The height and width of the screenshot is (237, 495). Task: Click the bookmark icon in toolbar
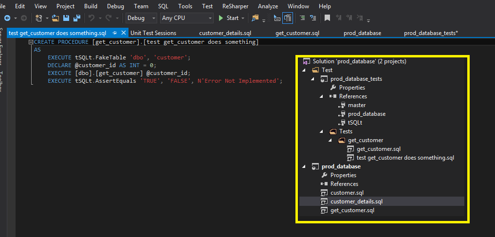[x=328, y=18]
